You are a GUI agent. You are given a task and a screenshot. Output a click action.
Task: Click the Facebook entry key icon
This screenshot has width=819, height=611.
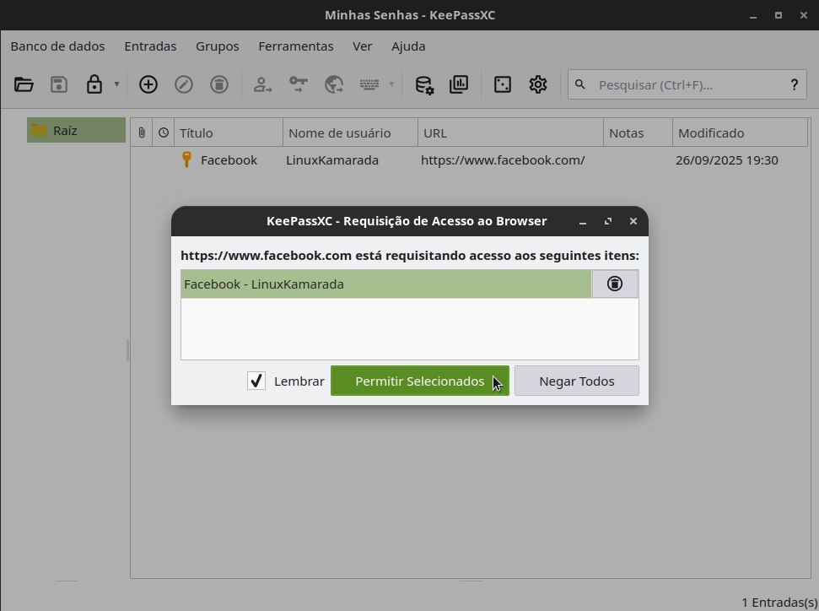[x=186, y=160]
